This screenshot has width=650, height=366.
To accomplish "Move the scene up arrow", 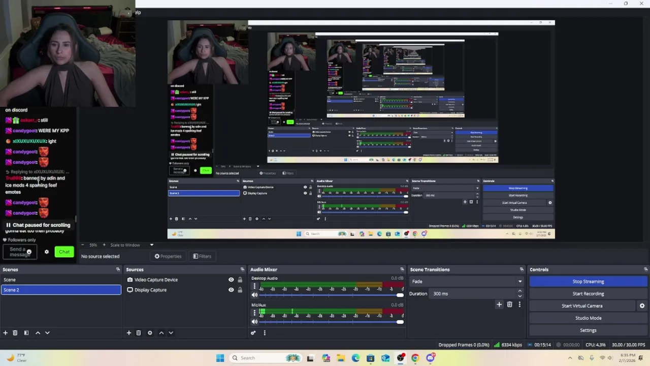I will pyautogui.click(x=38, y=333).
